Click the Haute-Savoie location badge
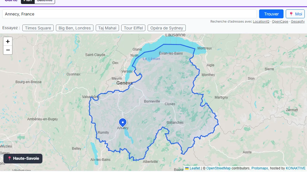This screenshot has width=307, height=172. [x=23, y=158]
